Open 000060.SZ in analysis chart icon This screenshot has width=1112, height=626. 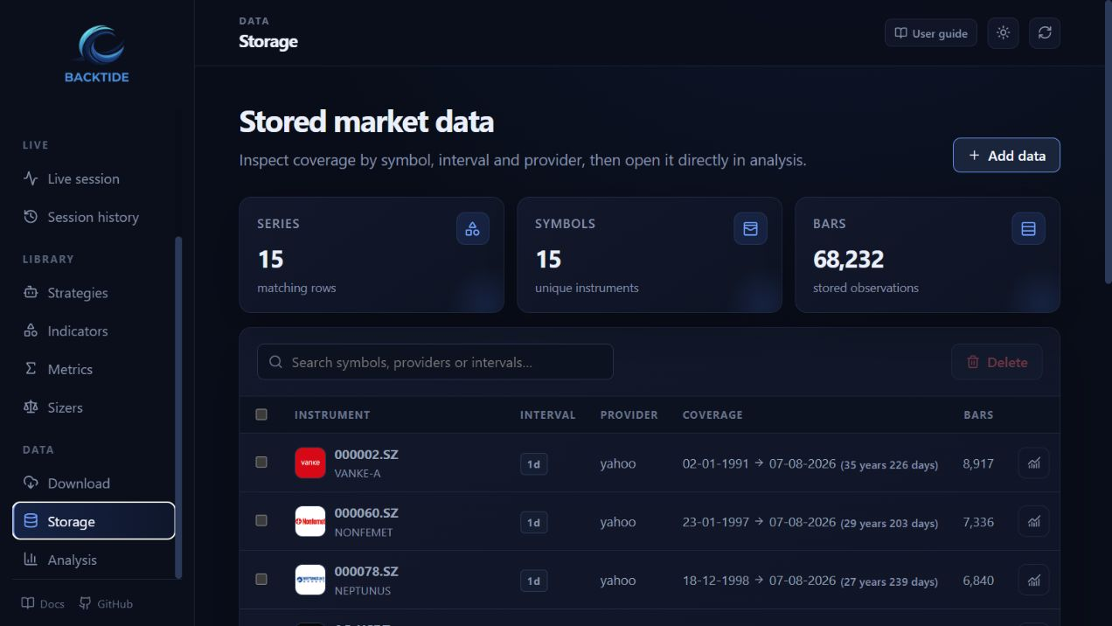pos(1034,522)
